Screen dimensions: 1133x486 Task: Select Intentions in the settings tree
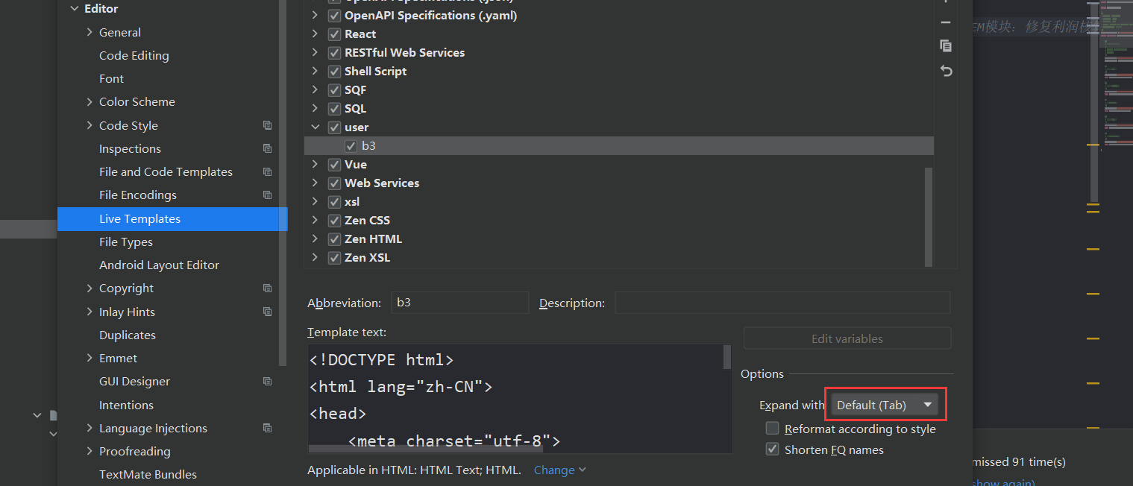point(126,405)
